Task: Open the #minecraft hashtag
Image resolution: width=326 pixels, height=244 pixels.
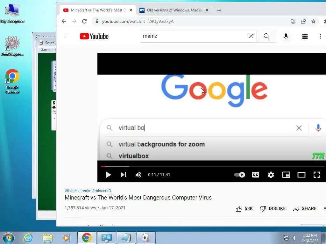Action: (102, 191)
